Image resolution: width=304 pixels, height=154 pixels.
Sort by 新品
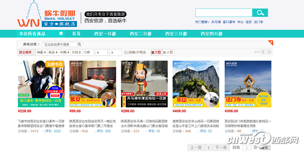(53, 52)
